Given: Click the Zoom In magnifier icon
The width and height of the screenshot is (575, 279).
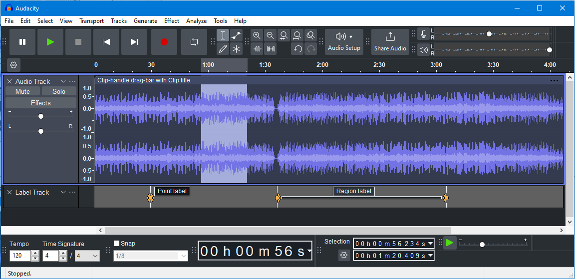Looking at the screenshot, I should pos(257,35).
